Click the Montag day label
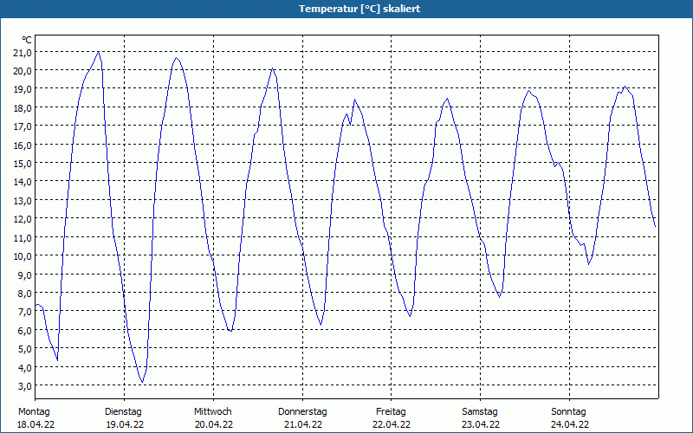Image resolution: width=693 pixels, height=433 pixels. (x=35, y=411)
